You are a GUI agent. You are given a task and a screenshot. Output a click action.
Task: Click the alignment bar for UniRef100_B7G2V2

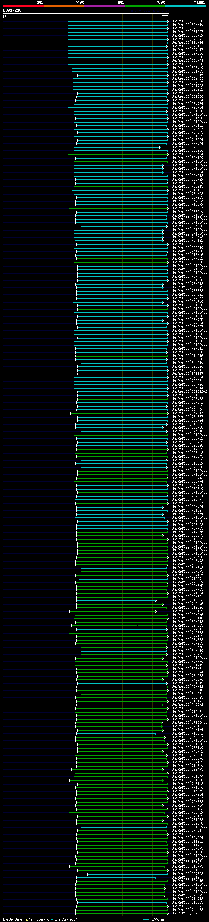point(117,147)
